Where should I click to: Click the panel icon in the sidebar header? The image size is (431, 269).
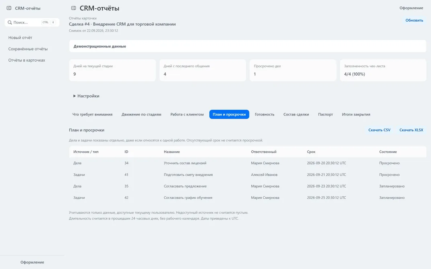[9, 8]
